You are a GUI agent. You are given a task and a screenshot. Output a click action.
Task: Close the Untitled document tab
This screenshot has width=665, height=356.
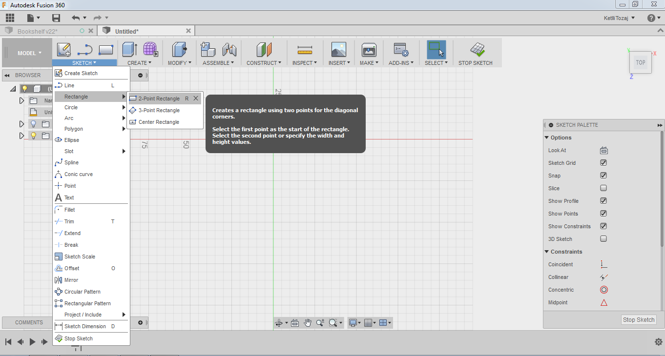coord(188,31)
